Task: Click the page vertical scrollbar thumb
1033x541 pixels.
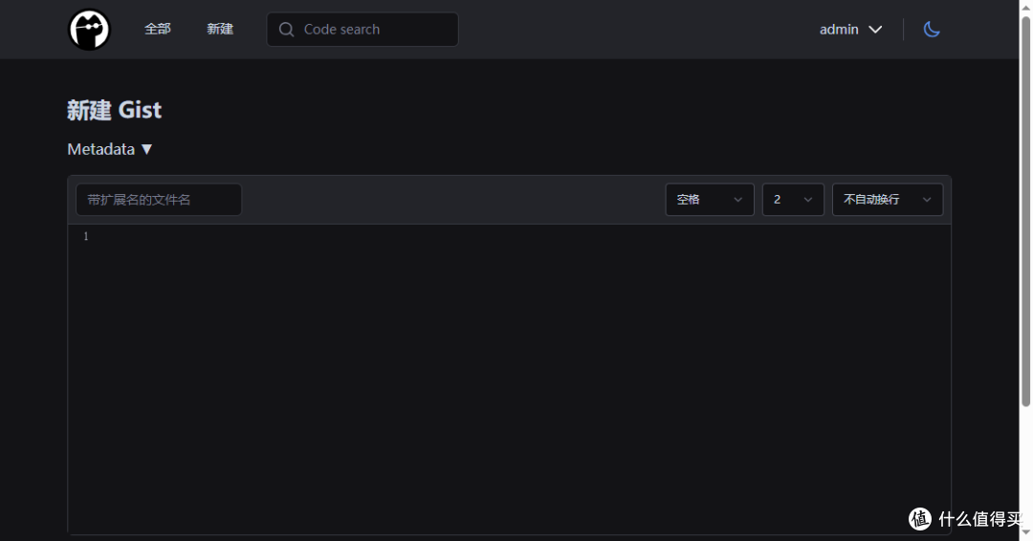Action: 1025,210
